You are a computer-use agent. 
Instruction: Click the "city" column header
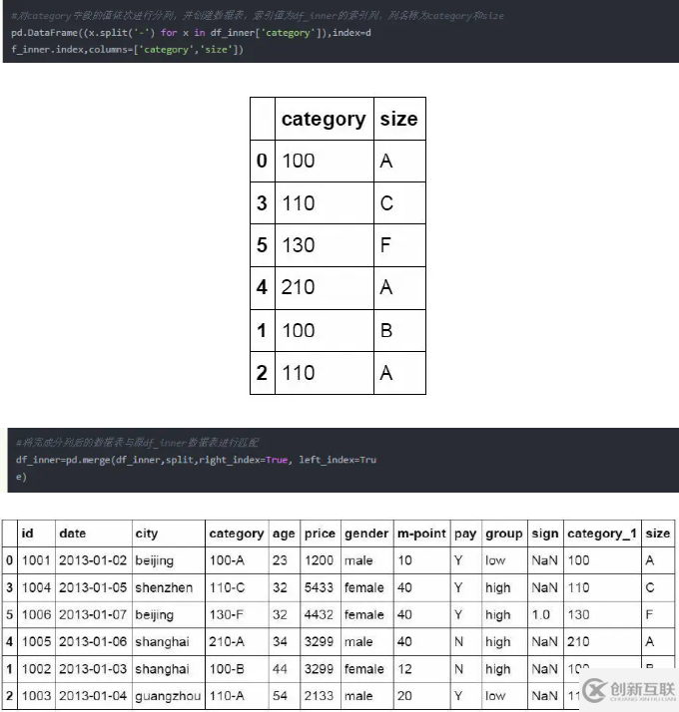point(147,534)
